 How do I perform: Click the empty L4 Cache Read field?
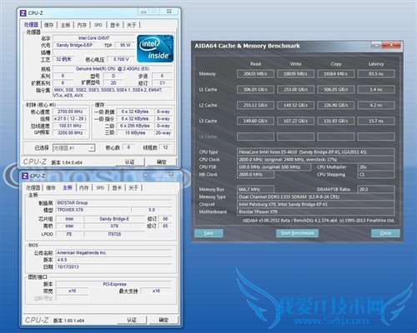pos(255,137)
